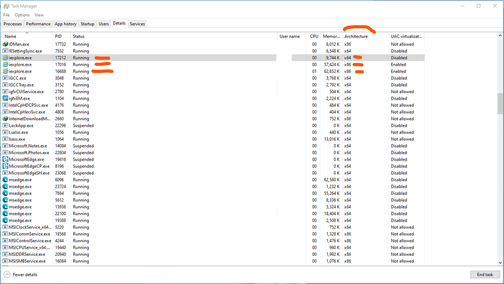
Task: Click the msedge.exe icon for PID 7884
Action: [5, 193]
